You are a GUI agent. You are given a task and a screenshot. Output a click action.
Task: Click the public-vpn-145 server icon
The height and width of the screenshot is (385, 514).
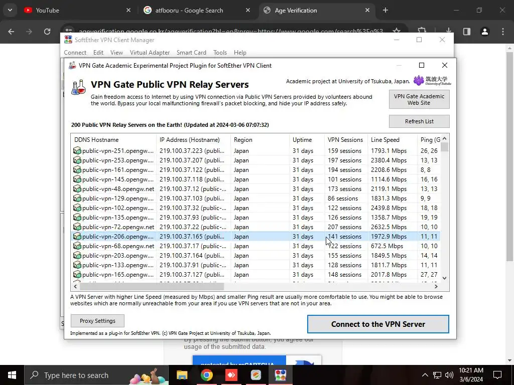(77, 179)
